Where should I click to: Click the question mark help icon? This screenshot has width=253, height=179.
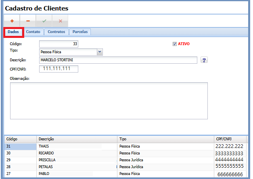pos(204,60)
